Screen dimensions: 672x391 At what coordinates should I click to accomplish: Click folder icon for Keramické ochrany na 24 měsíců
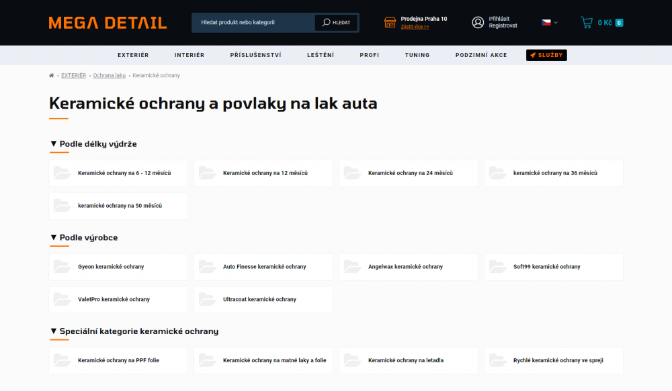(353, 173)
